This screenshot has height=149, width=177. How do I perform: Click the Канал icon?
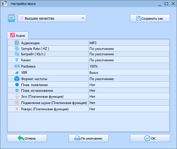point(17,60)
